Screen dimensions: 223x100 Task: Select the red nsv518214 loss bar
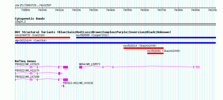click(144, 48)
